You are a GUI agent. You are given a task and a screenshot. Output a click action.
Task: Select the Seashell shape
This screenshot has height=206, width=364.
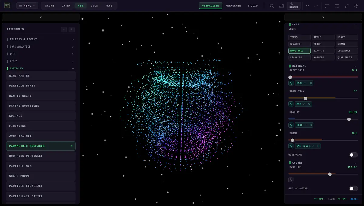point(299,44)
